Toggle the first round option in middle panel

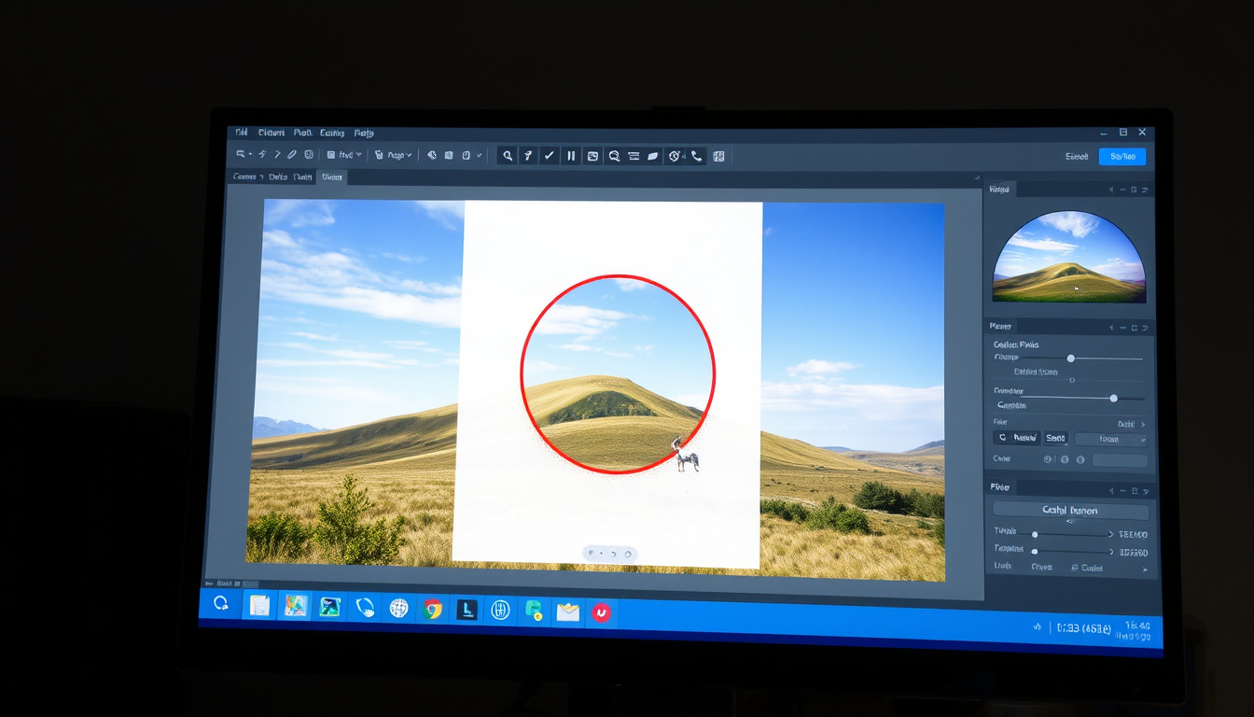click(x=1048, y=459)
